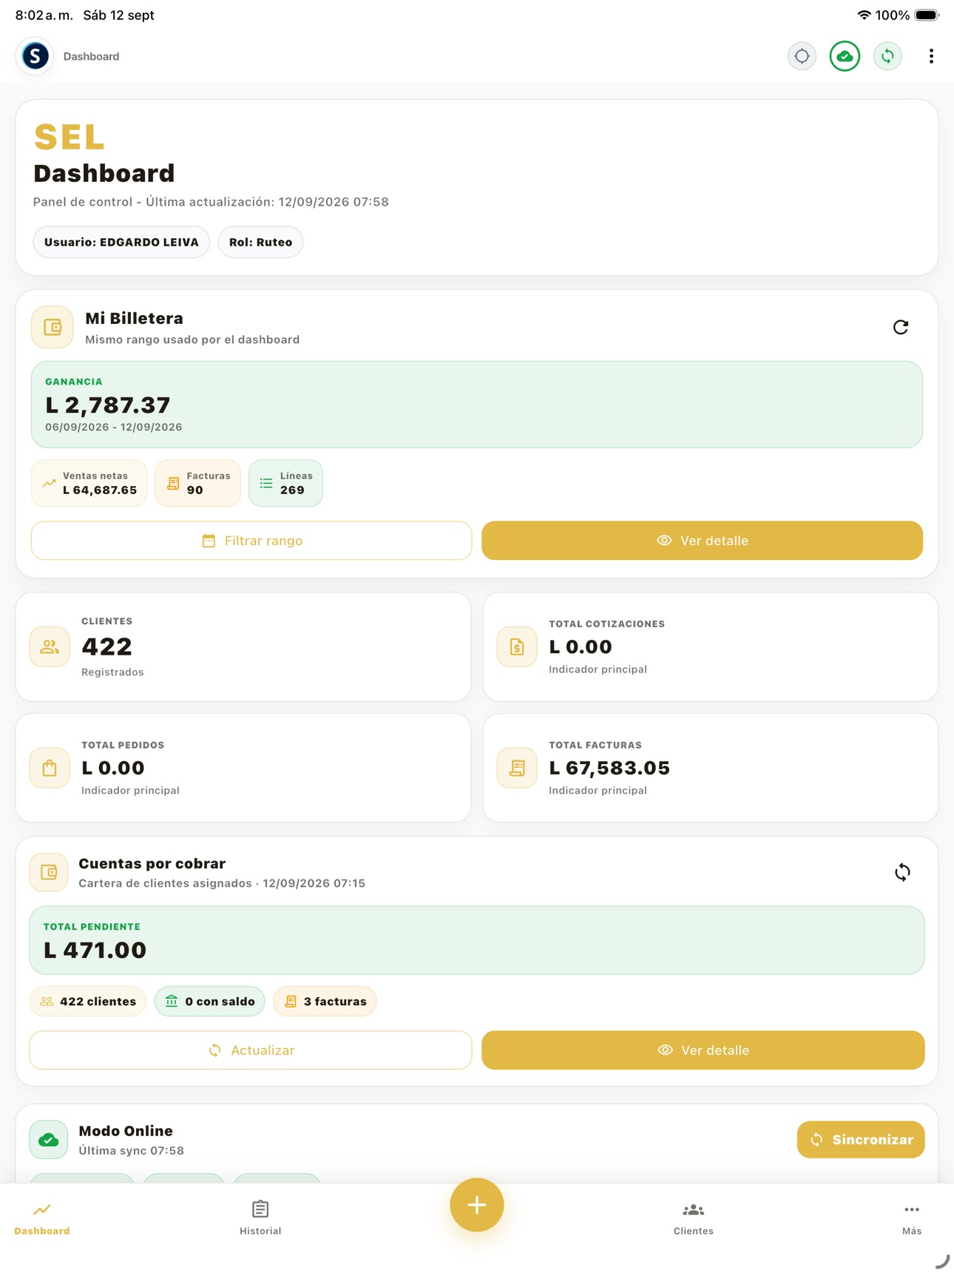Tap the 3 facturas chip
954x1273 pixels.
tap(325, 1002)
